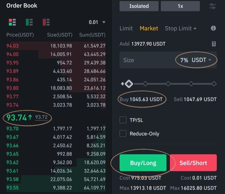This screenshot has width=225, height=194.
Task: Open trading preferences sliders icon
Action: [212, 6]
